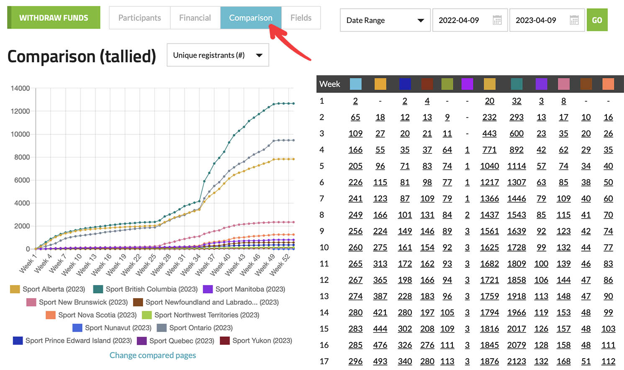
Task: Open the end date calendar picker icon
Action: tap(574, 20)
